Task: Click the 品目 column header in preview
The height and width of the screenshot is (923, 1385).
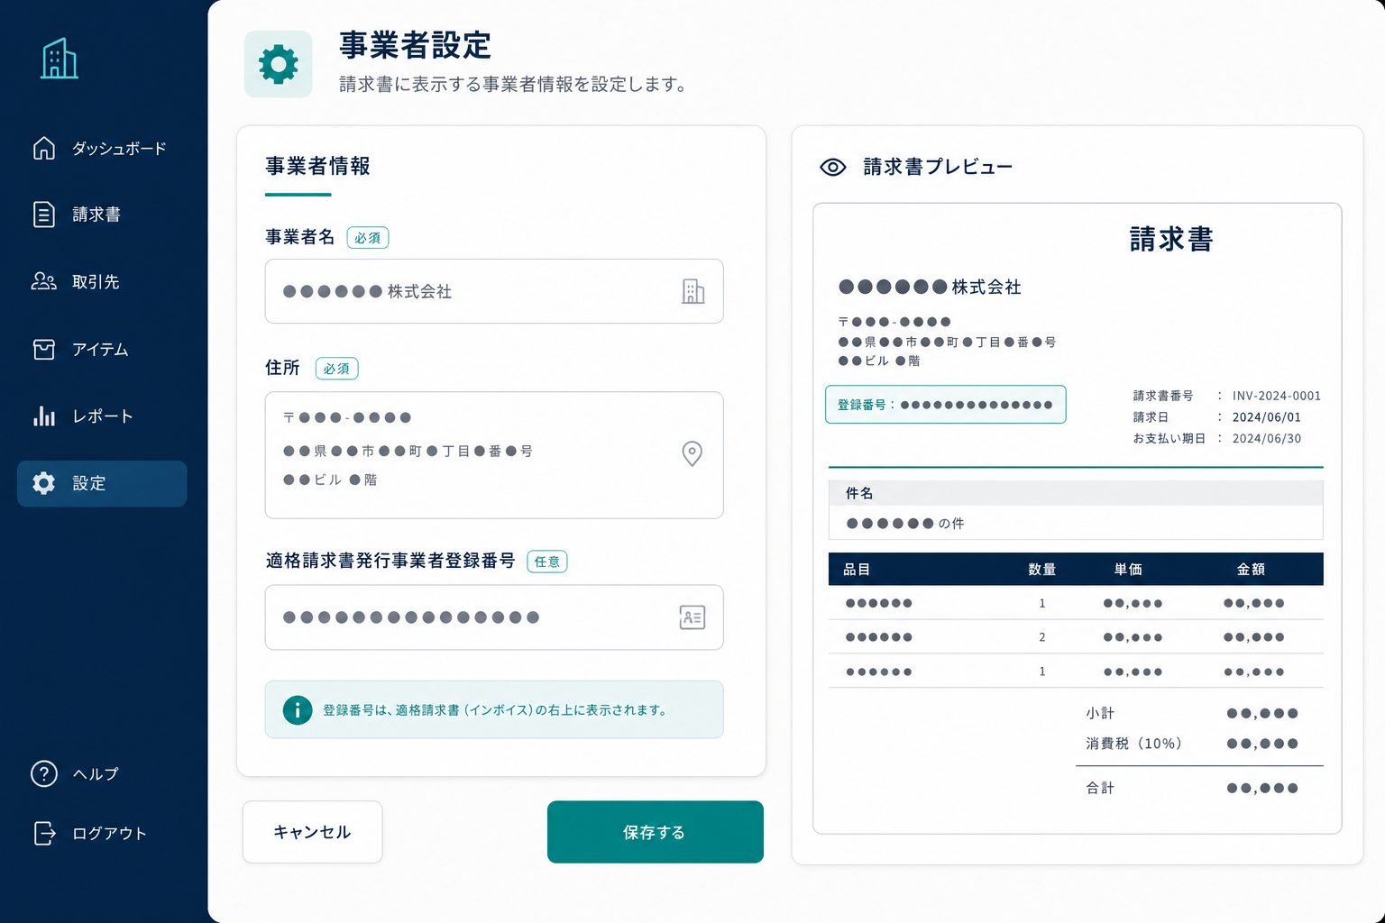Action: [x=857, y=570]
